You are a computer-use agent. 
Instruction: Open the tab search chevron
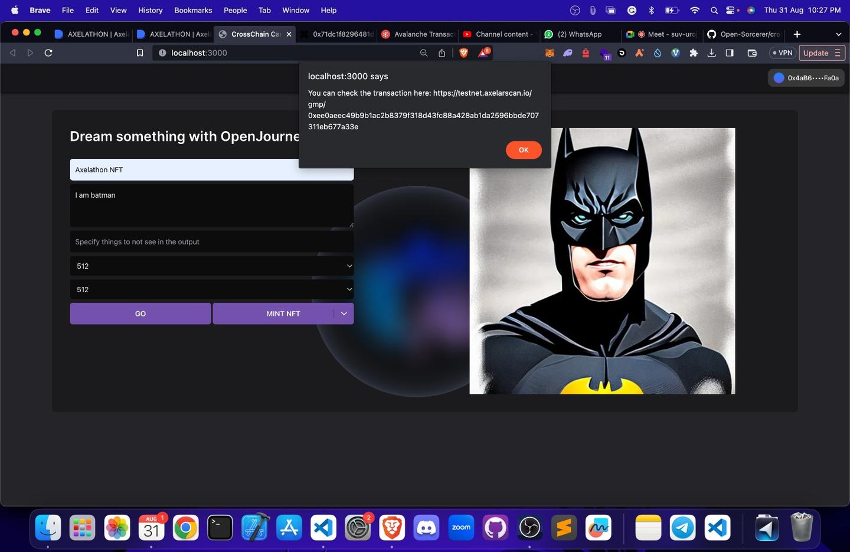[x=838, y=34]
